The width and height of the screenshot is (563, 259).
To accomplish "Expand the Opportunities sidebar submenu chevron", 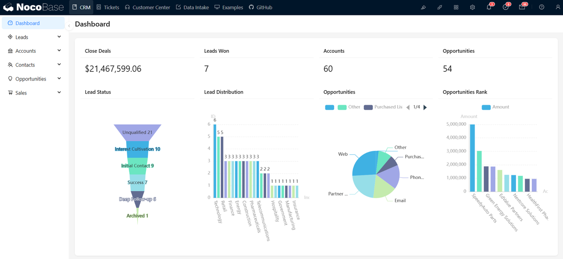I will pos(59,79).
